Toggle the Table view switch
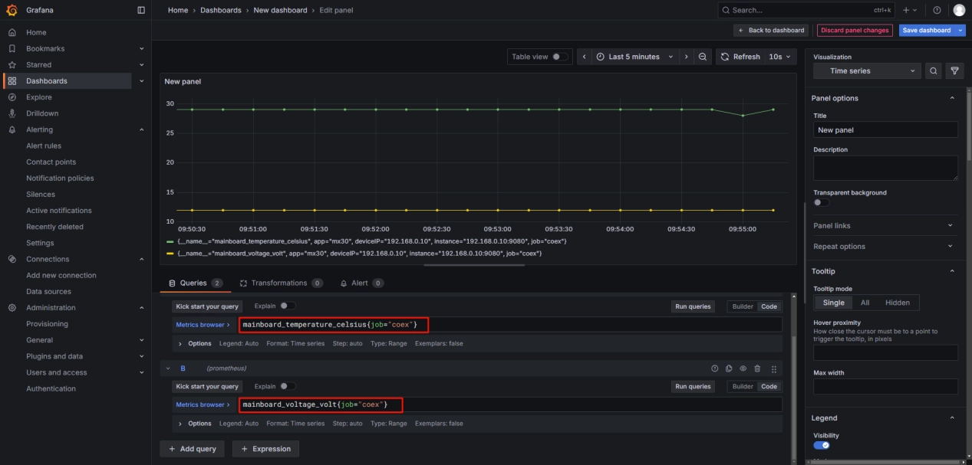The image size is (972, 465). [561, 57]
